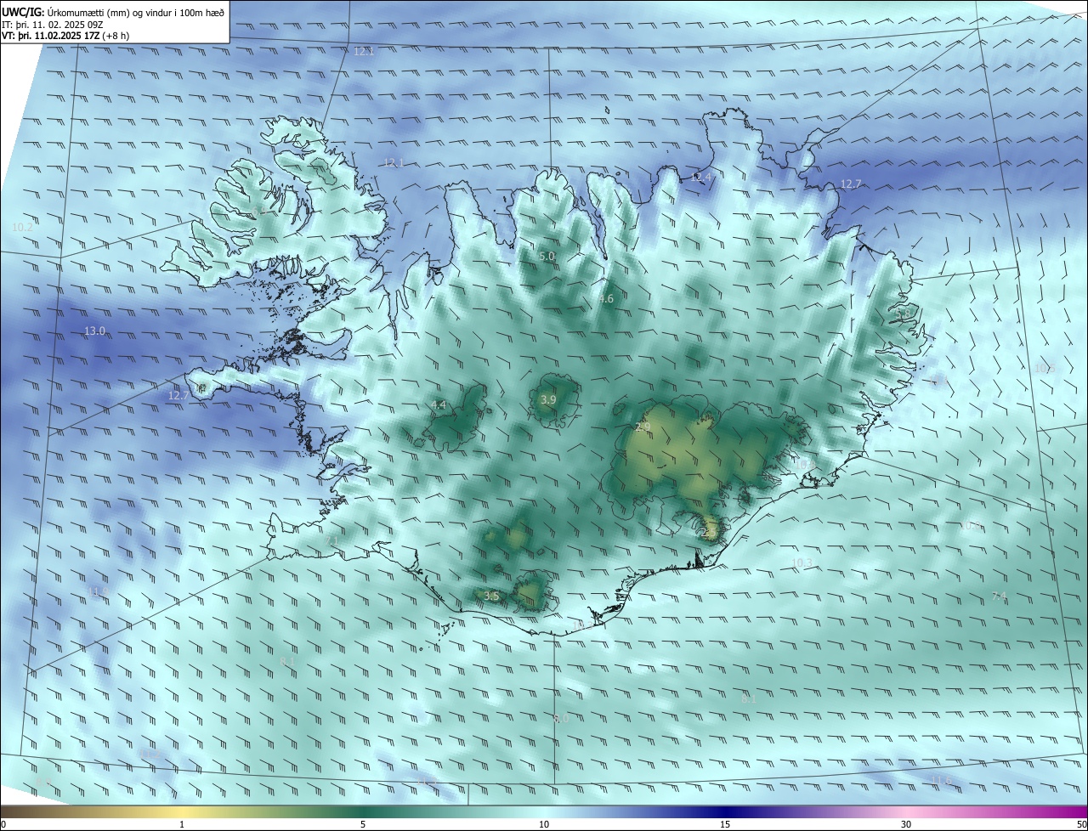This screenshot has height=831, width=1088.
Task: Pick the navy blue color bar segment at 15 mm
Action: (725, 812)
